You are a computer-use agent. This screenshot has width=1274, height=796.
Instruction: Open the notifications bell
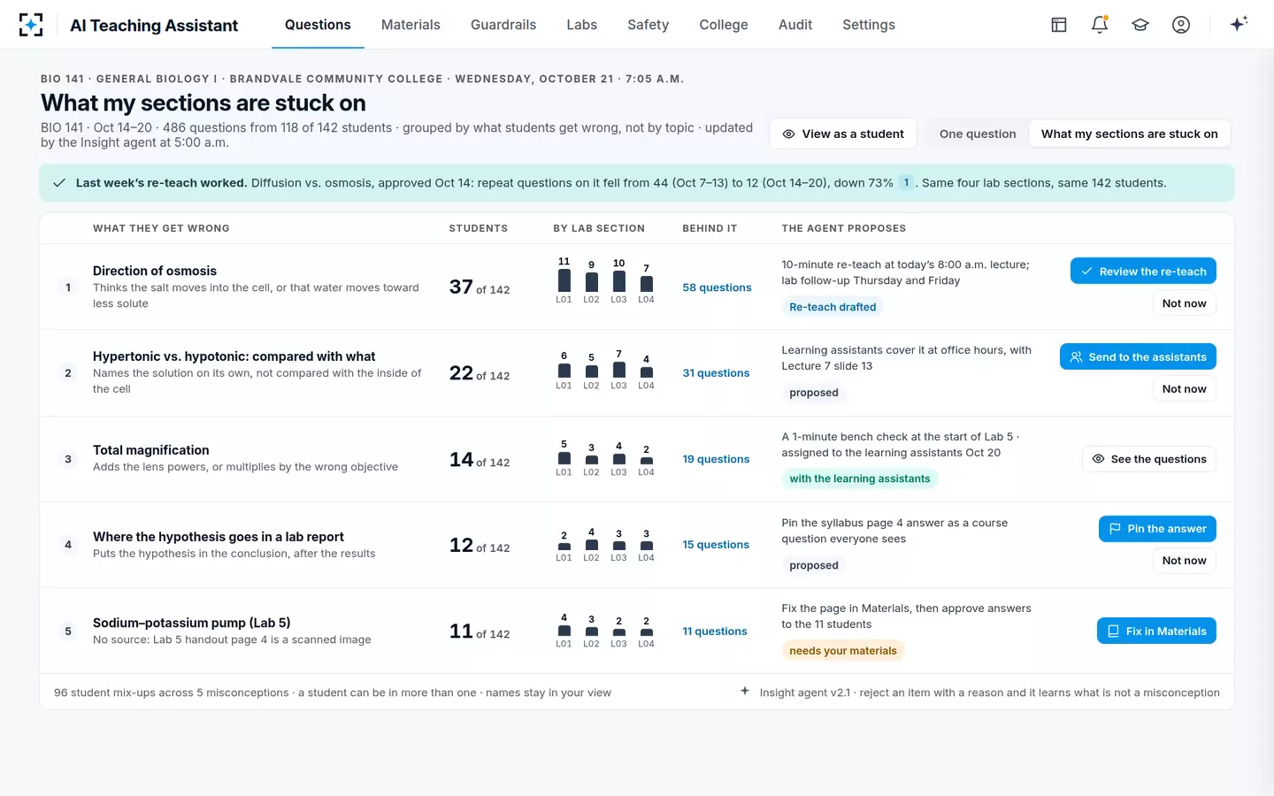(1100, 25)
